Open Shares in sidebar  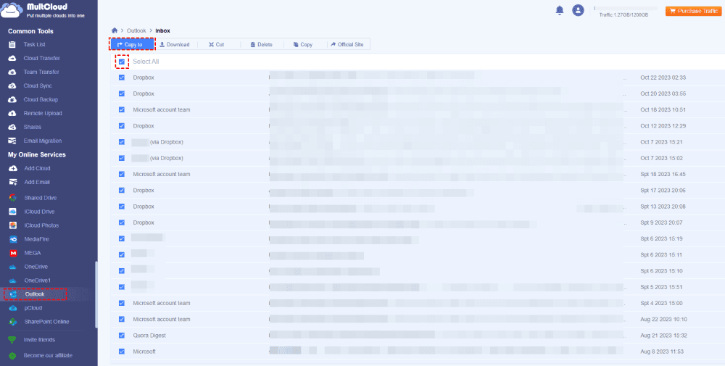pos(32,127)
